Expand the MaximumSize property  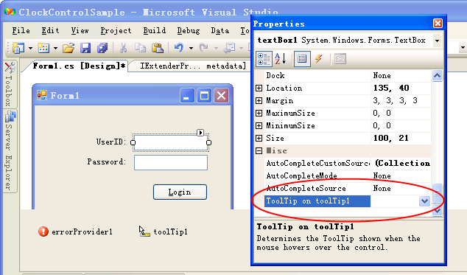(x=259, y=113)
